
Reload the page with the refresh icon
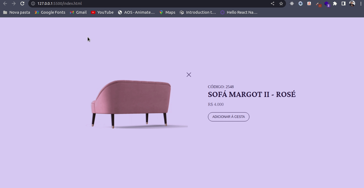pos(23,3)
